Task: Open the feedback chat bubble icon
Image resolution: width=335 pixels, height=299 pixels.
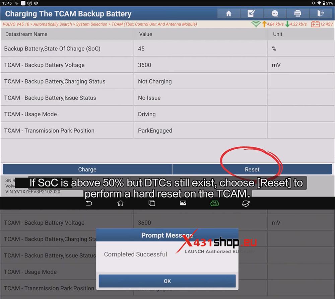Action: coord(275,13)
